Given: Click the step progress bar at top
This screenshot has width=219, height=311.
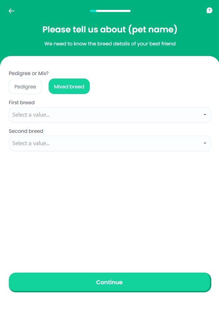Looking at the screenshot, I should (110, 11).
